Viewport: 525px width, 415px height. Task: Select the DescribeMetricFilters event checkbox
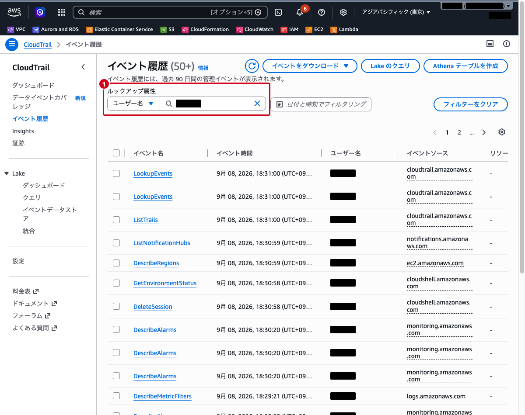point(116,396)
